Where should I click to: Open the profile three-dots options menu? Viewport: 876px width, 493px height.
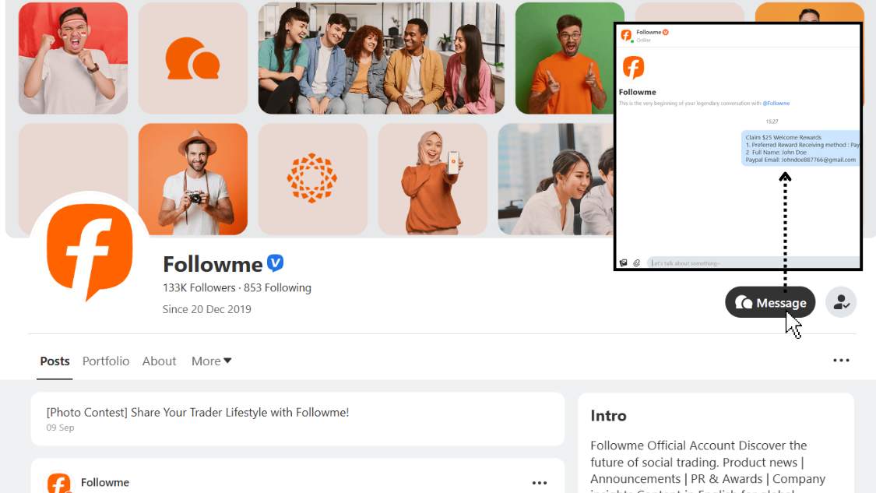(x=841, y=361)
